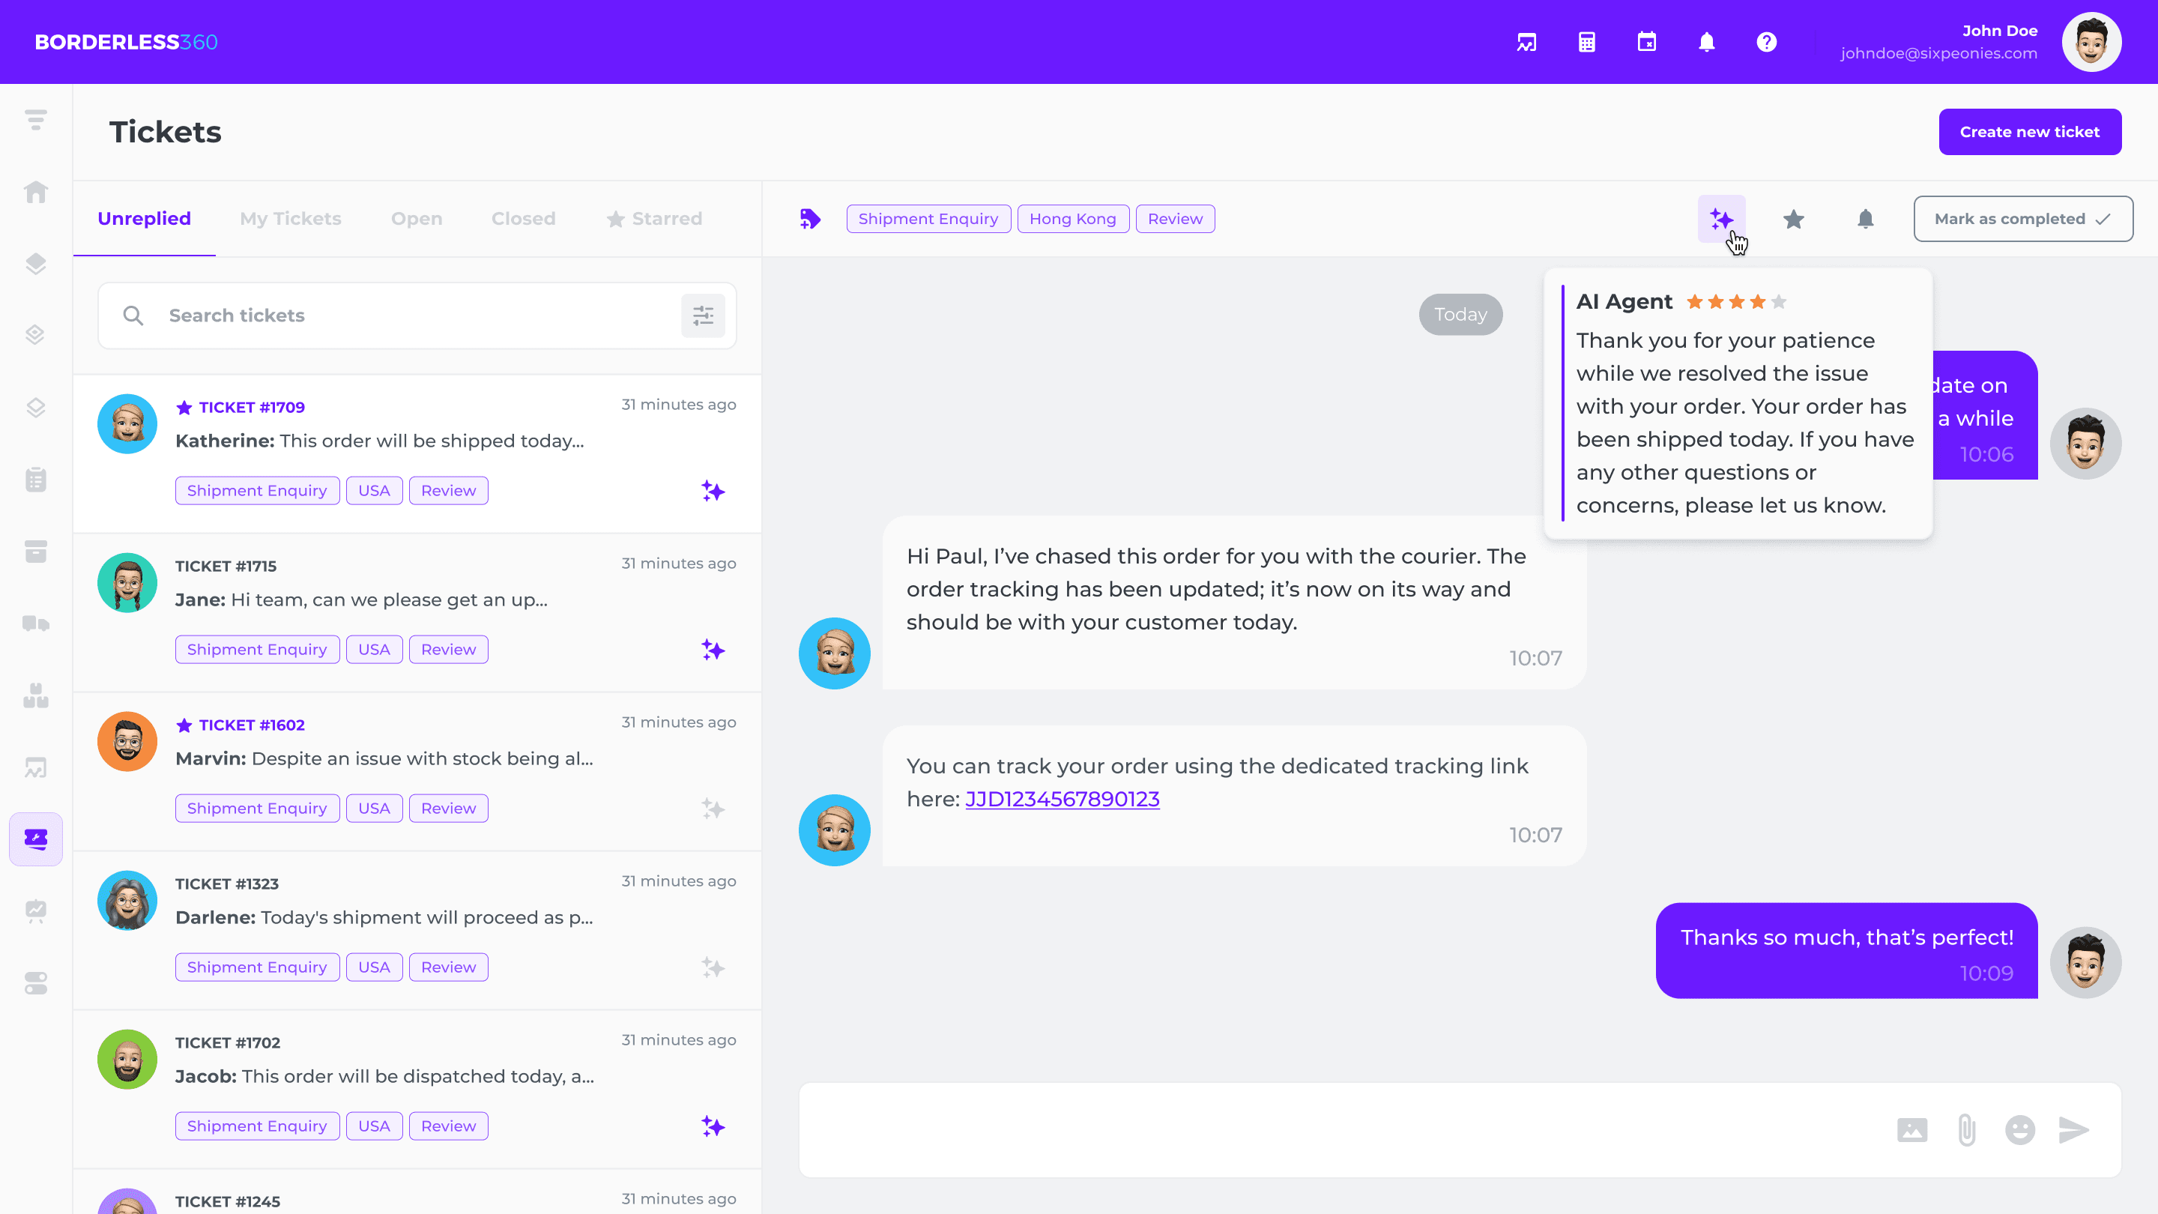
Task: Click Review tag in conversation header
Action: point(1176,219)
